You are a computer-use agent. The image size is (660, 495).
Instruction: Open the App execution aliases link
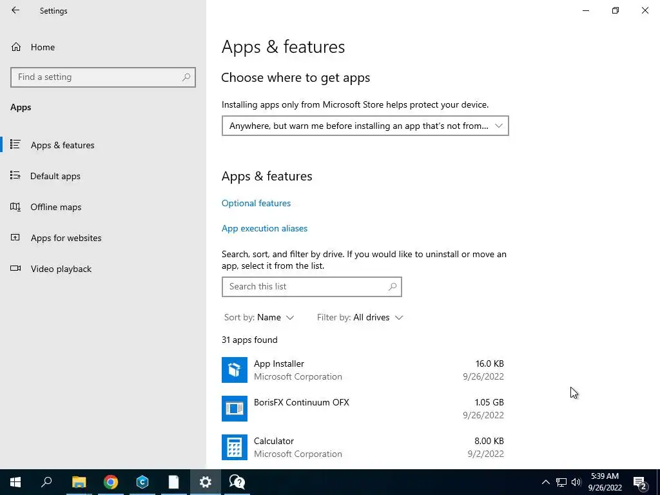point(264,229)
